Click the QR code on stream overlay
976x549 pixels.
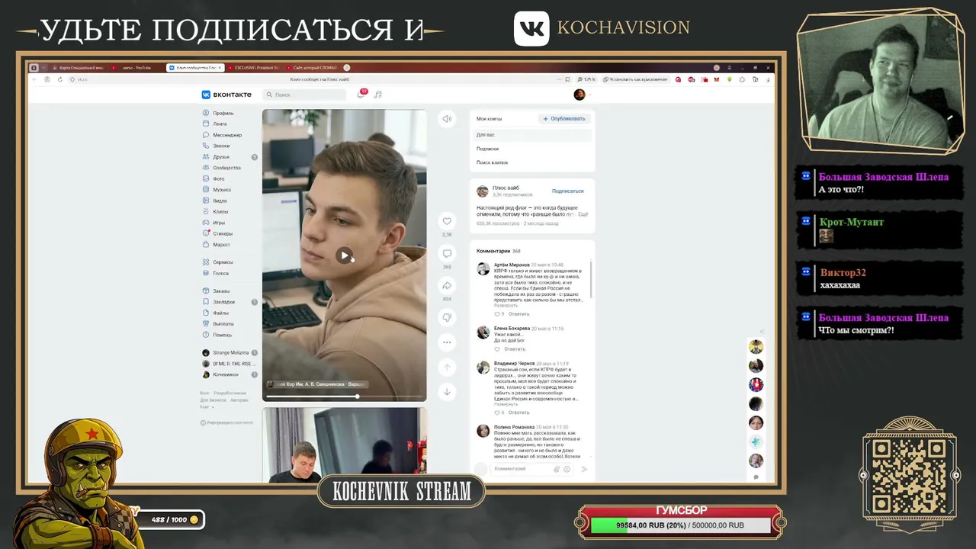[908, 475]
